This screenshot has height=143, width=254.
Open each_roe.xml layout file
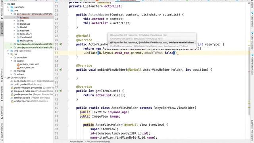27,68
